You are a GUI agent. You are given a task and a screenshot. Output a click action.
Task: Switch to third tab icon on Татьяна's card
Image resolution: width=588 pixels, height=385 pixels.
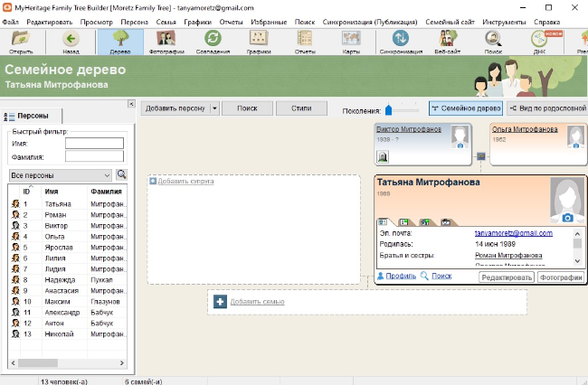425,222
